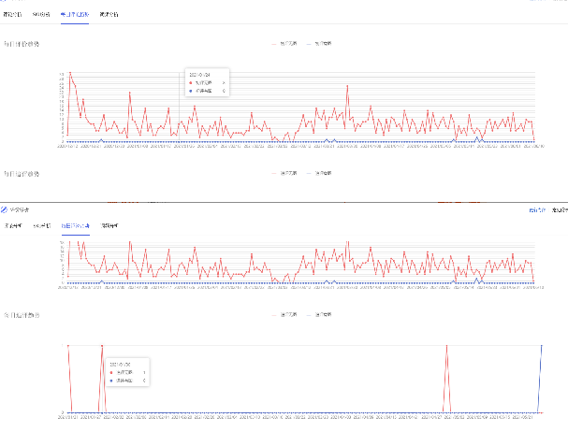568x431 pixels.
Task: Click the blue marker in the bottom chart tooltip
Action: click(110, 381)
